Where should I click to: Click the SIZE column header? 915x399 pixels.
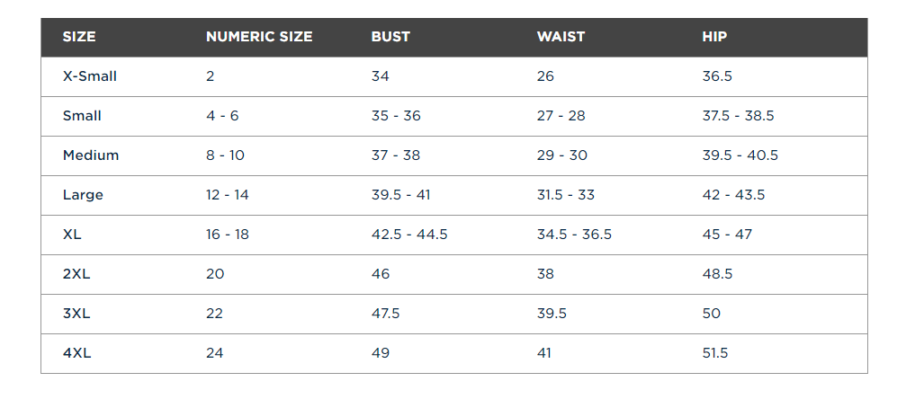[x=79, y=37]
